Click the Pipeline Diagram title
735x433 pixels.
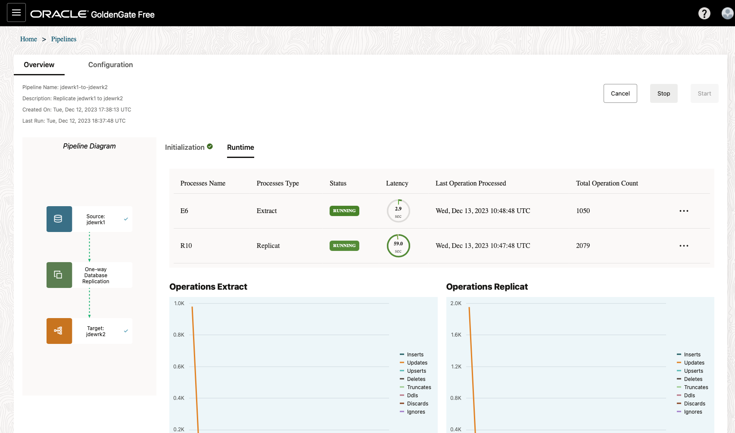89,146
